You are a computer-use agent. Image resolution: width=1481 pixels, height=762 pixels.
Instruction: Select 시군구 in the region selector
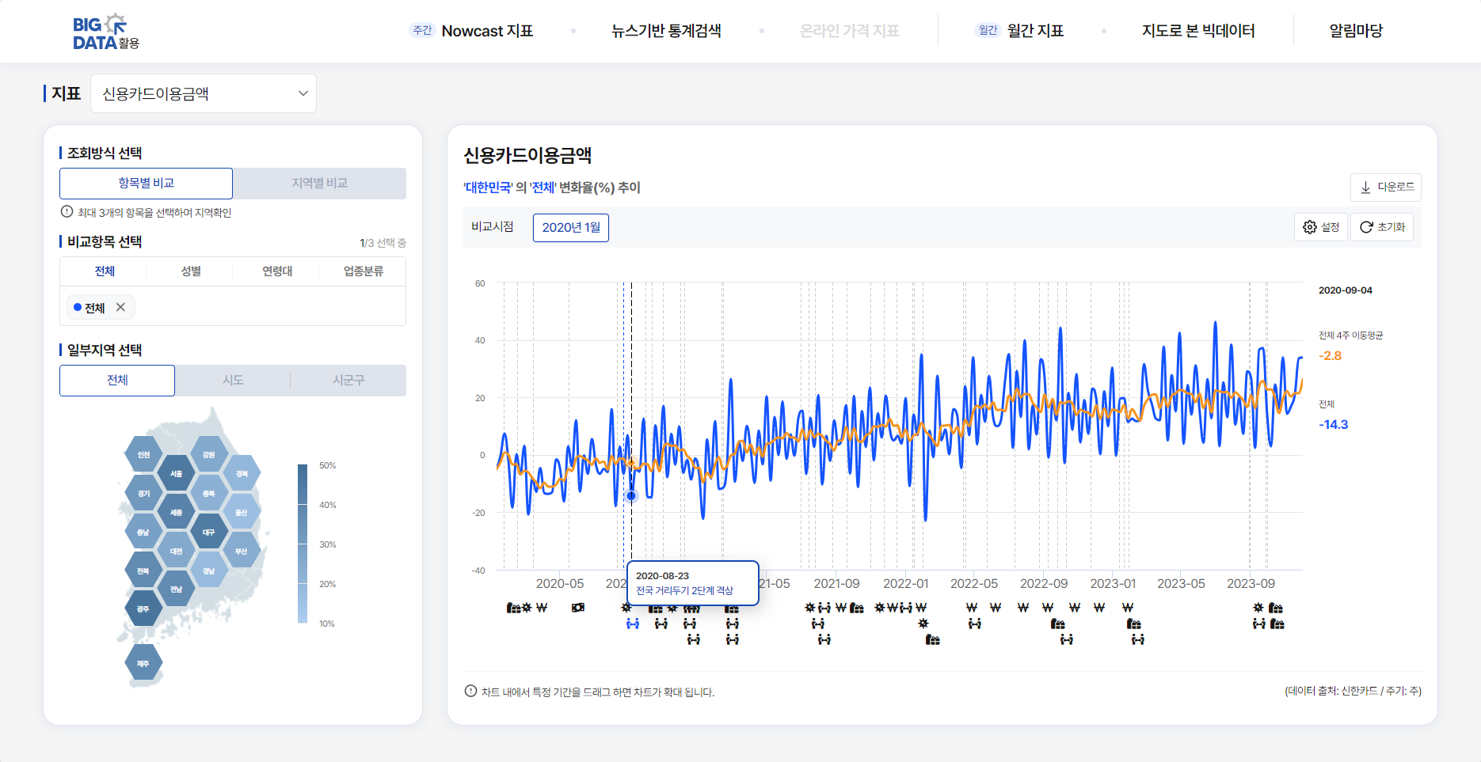tap(348, 381)
